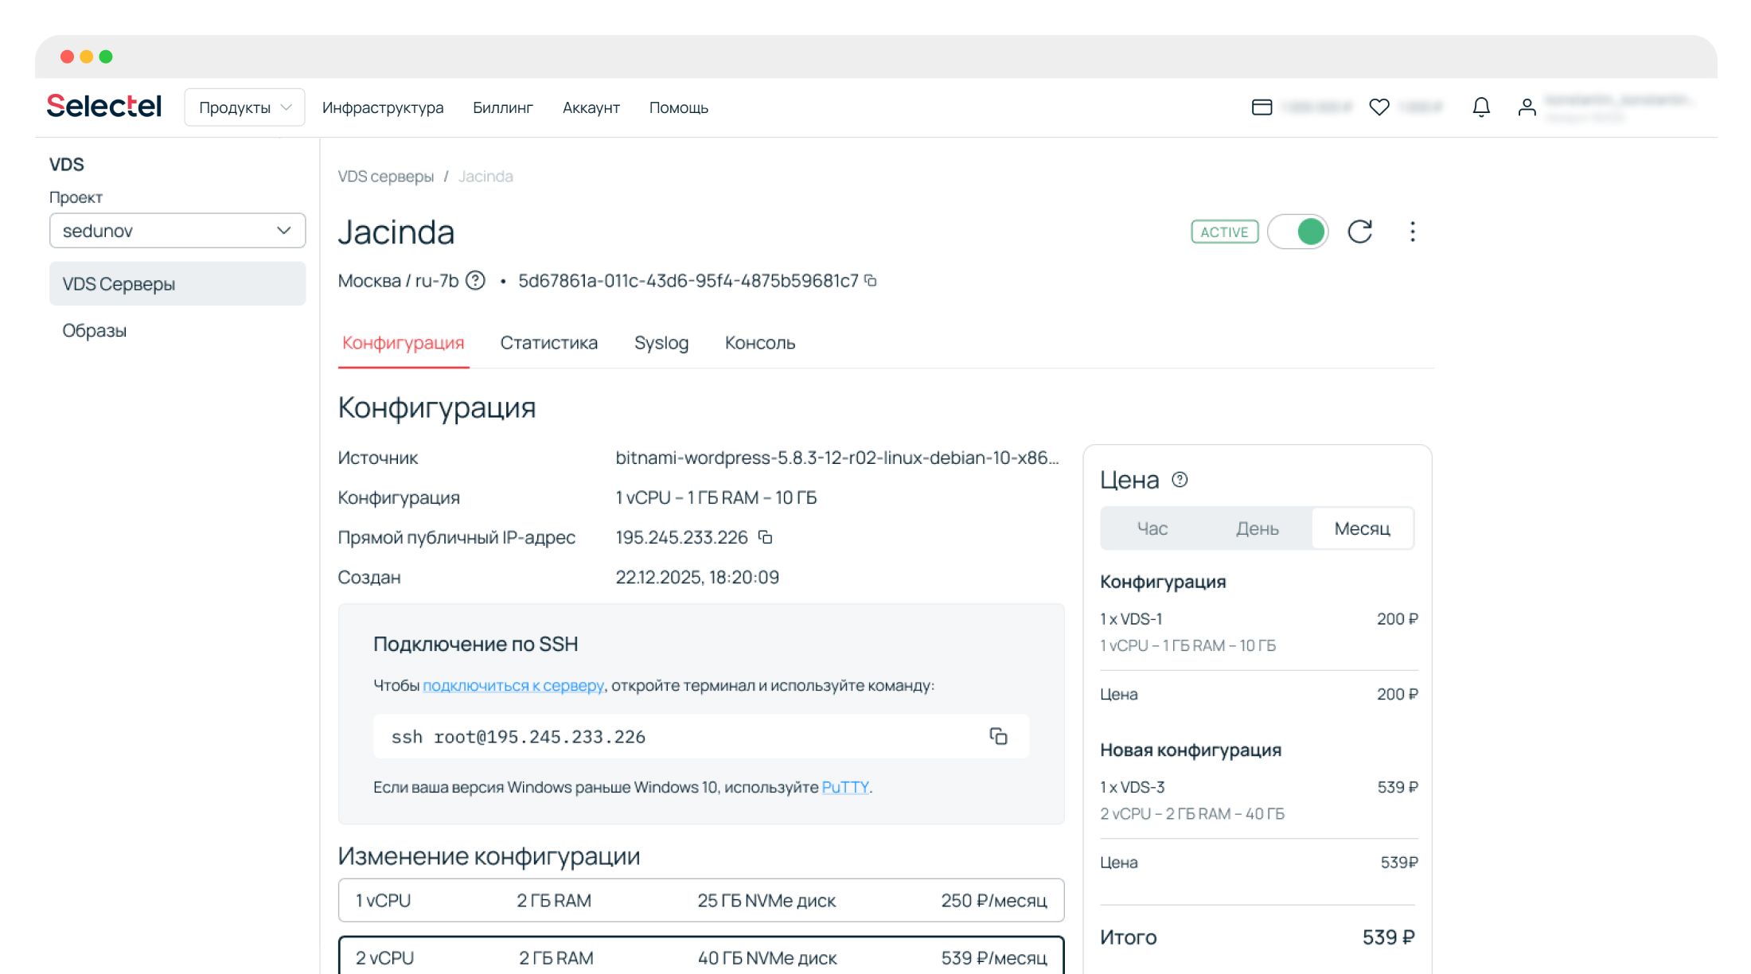Switch to the Статистика tab
This screenshot has height=974, width=1751.
tap(548, 343)
